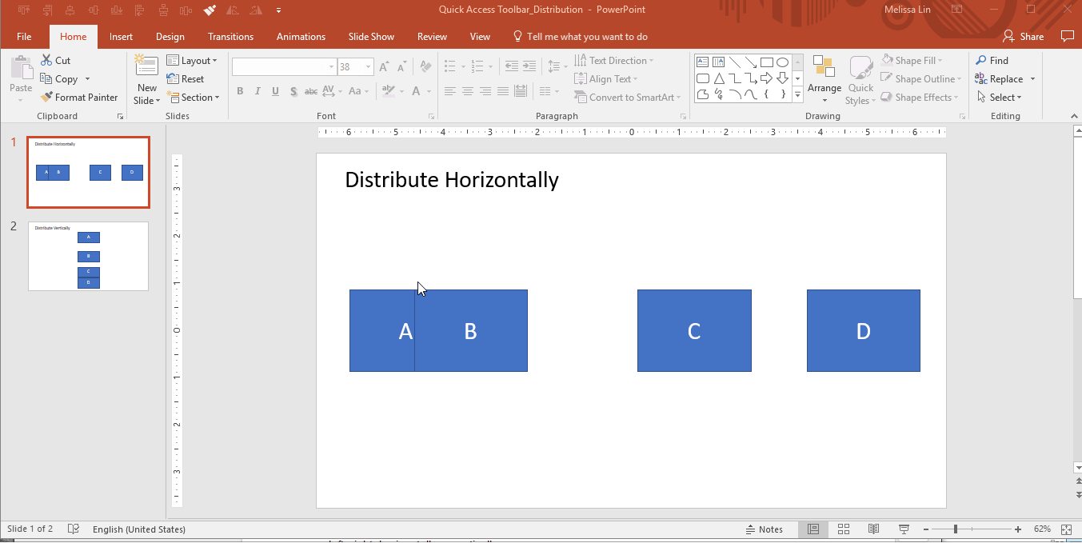Click the Format Painter icon

(x=46, y=98)
